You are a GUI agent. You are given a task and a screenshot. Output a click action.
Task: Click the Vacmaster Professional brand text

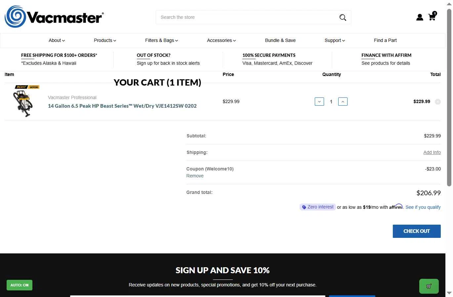point(72,97)
